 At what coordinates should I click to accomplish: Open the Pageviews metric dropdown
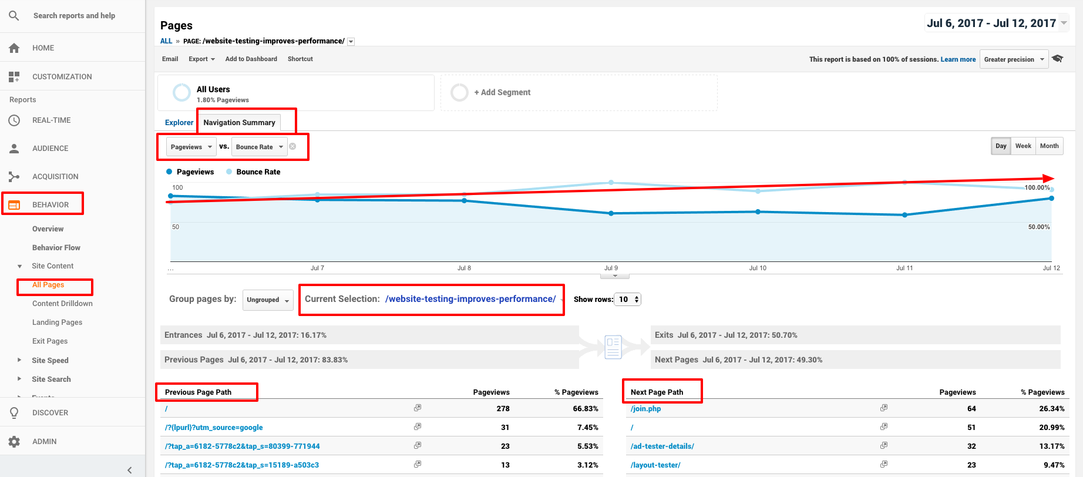tap(191, 147)
